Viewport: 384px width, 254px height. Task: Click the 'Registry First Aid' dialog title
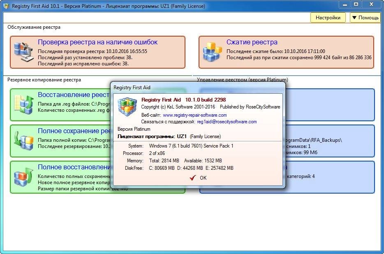click(132, 88)
